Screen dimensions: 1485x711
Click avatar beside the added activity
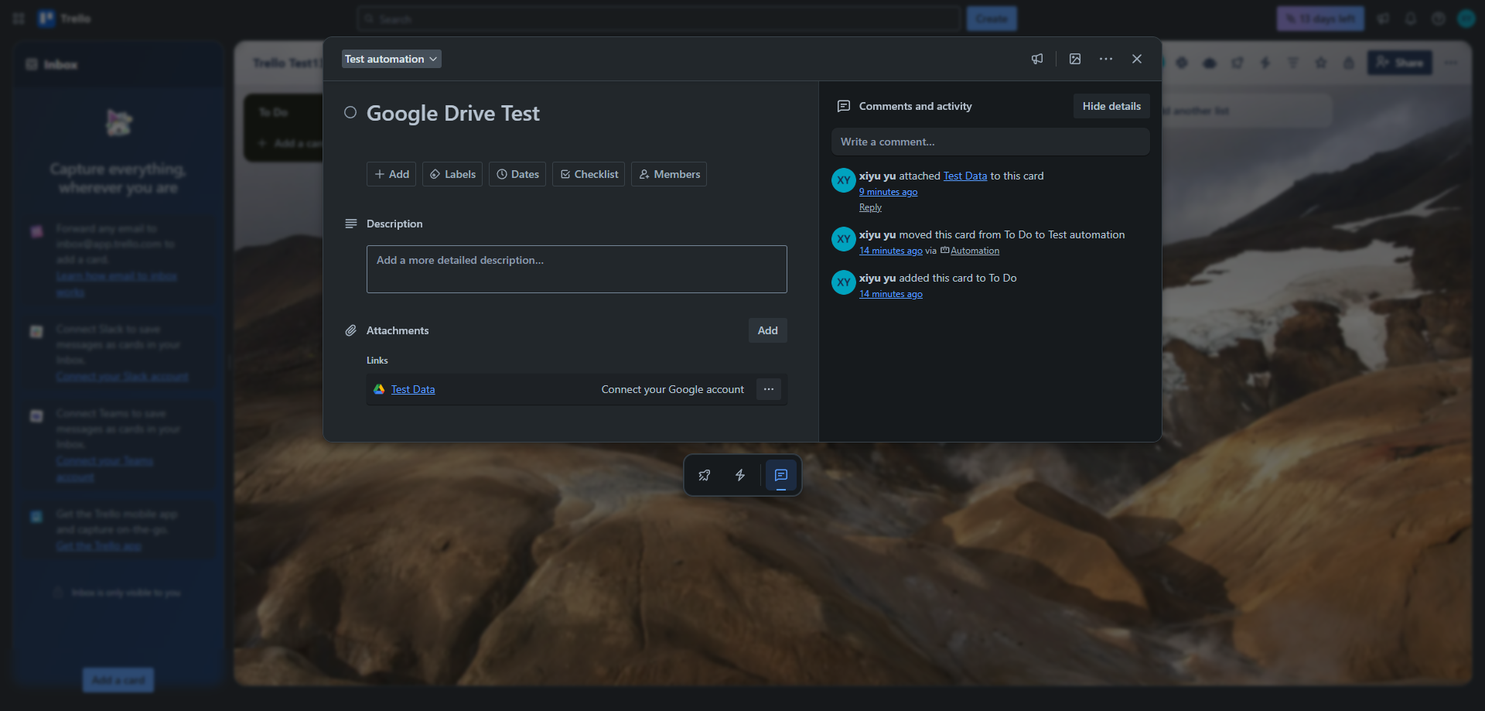tap(844, 282)
